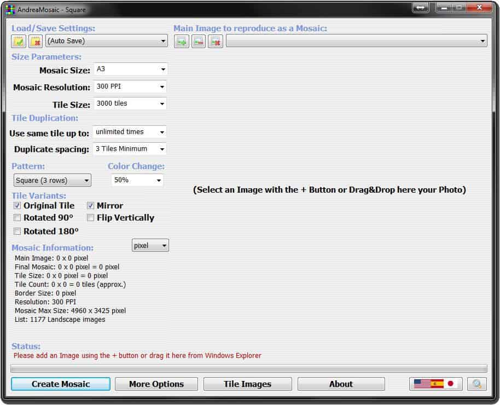Click the About button
Screen dimensions: 500x405
pyautogui.click(x=341, y=384)
